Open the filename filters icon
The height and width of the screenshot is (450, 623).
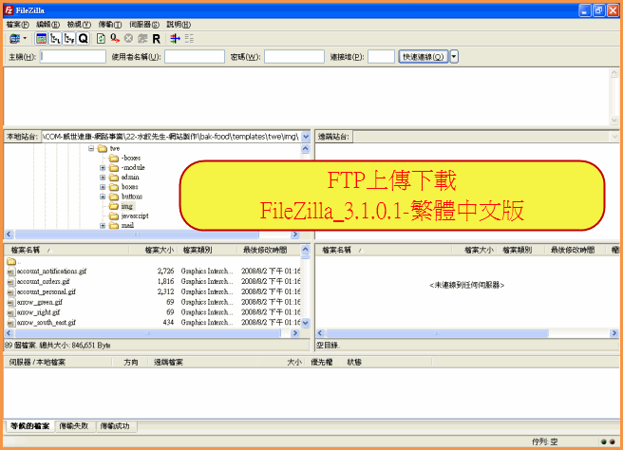pos(175,39)
